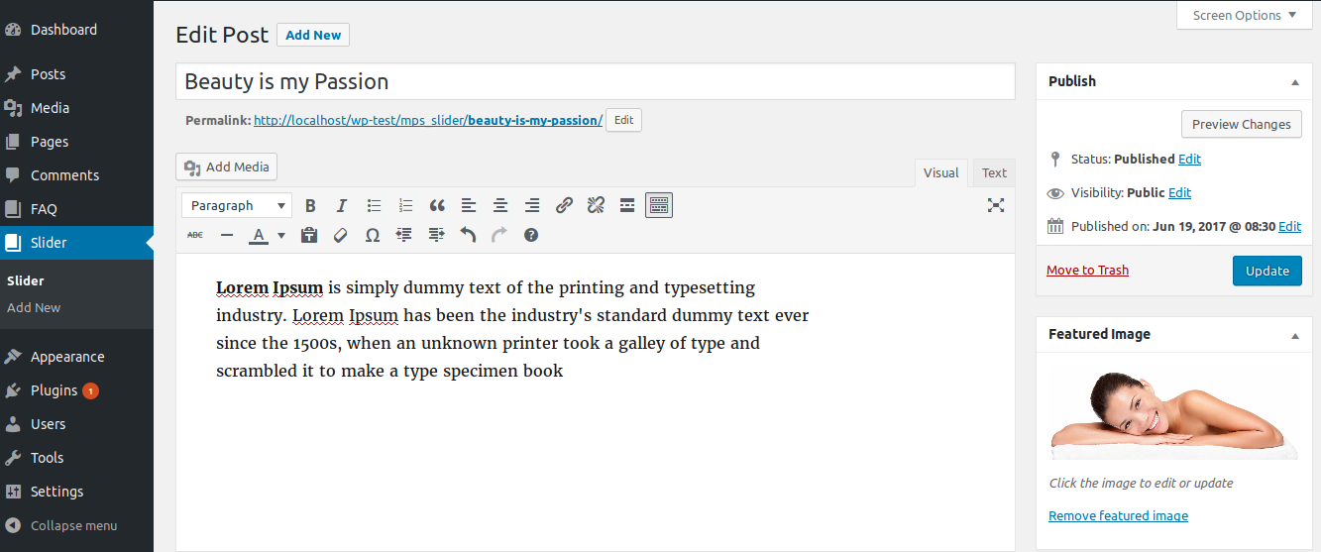Undo the last edit
Screen dimensions: 1321x552
[468, 235]
